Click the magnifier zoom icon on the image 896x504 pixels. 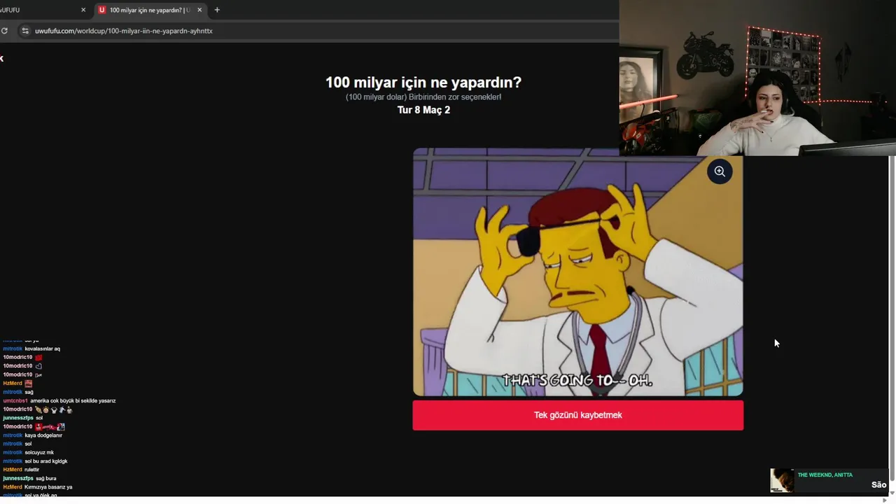point(720,171)
